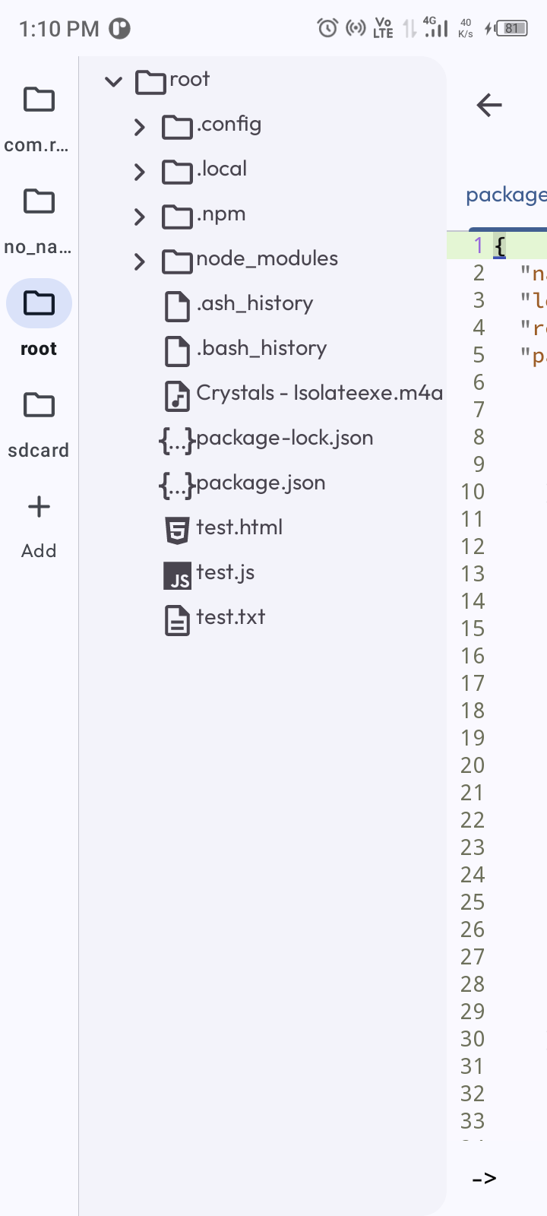The width and height of the screenshot is (547, 1216).
Task: Open the .bash_history file
Action: click(x=261, y=349)
